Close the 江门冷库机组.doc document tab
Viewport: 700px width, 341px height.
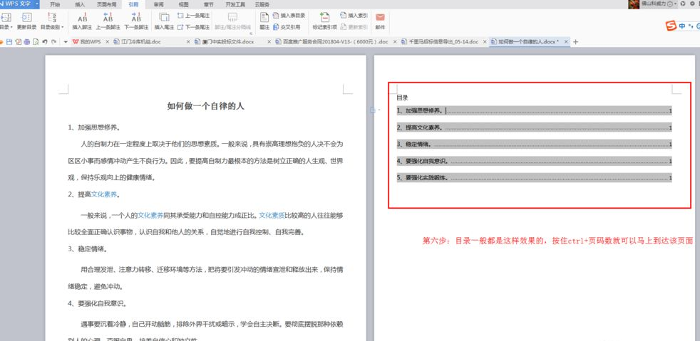(189, 42)
